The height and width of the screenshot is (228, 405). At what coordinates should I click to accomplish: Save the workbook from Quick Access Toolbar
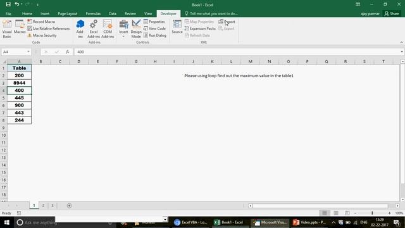click(8, 4)
